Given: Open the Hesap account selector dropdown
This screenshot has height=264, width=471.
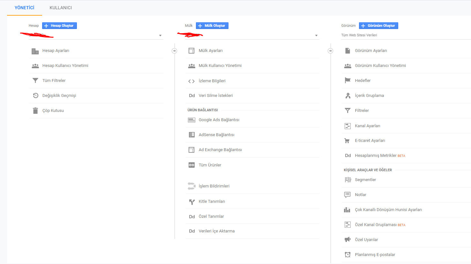Looking at the screenshot, I should [96, 35].
